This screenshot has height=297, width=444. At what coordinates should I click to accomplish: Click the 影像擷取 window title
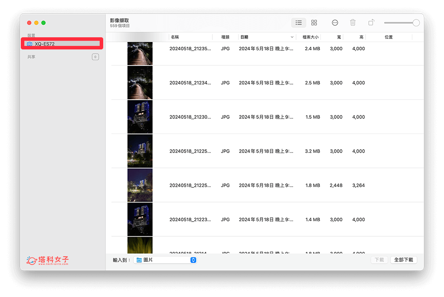[x=119, y=20]
